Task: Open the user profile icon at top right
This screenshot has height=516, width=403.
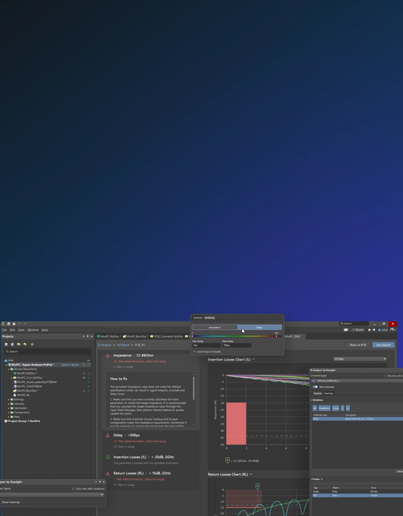Action: pyautogui.click(x=393, y=330)
